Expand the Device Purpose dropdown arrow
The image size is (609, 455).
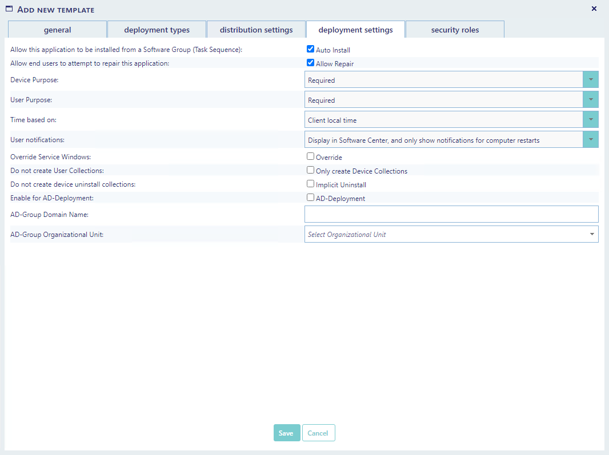(x=590, y=80)
